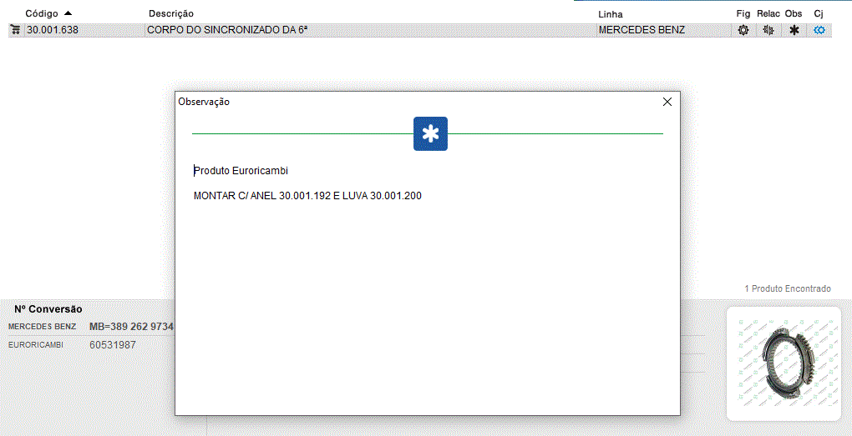The height and width of the screenshot is (436, 852).
Task: Click the Descrição column header
Action: pos(171,14)
